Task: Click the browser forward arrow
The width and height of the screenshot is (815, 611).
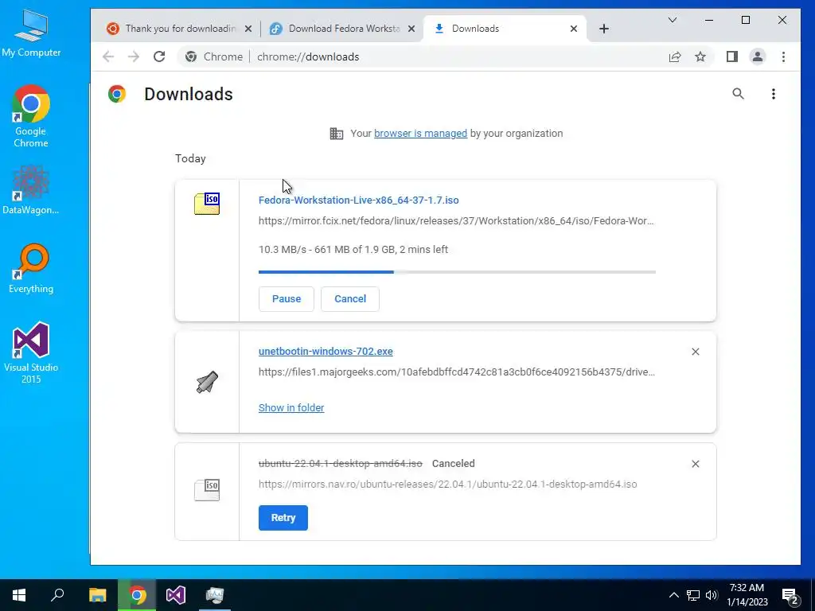Action: [x=134, y=56]
